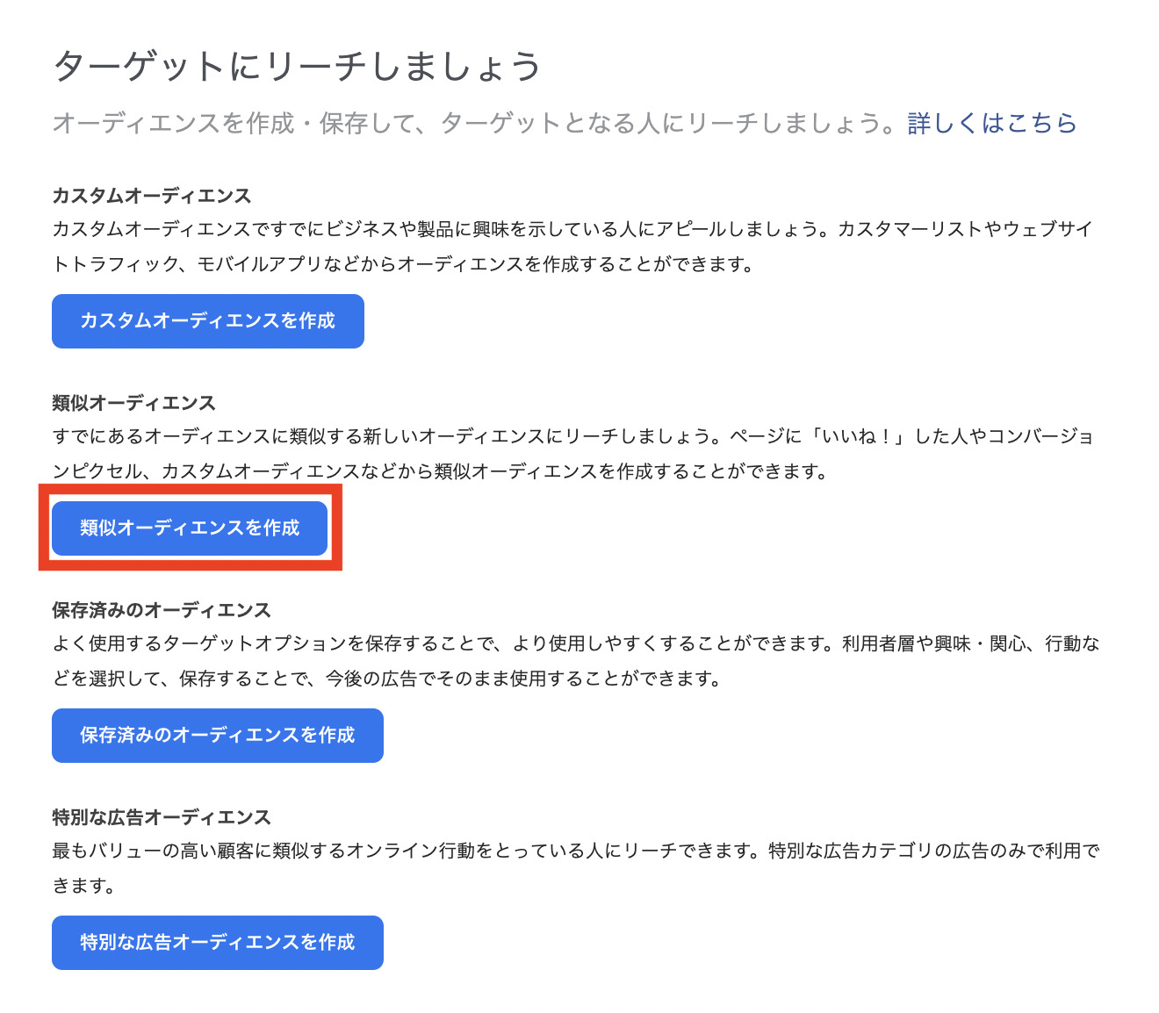1159x1013 pixels.
Task: Click the bold 特別な広告オーディエンス section heading
Action: point(162,817)
